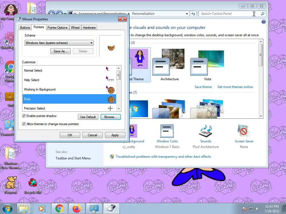Screen dimensions: 286x214
Task: Select Working In Background pointer row
Action: [x=69, y=89]
